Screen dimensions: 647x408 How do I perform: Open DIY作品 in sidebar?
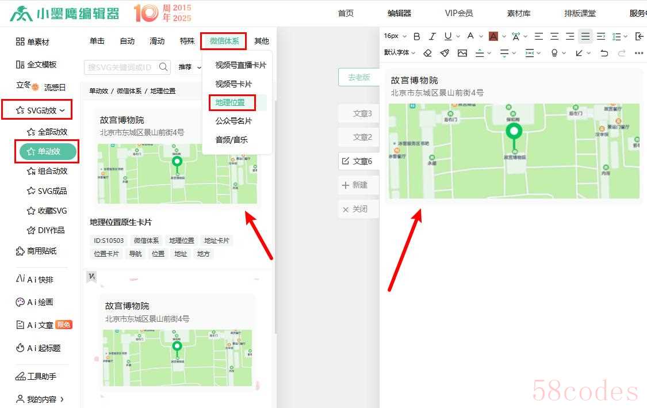46,230
